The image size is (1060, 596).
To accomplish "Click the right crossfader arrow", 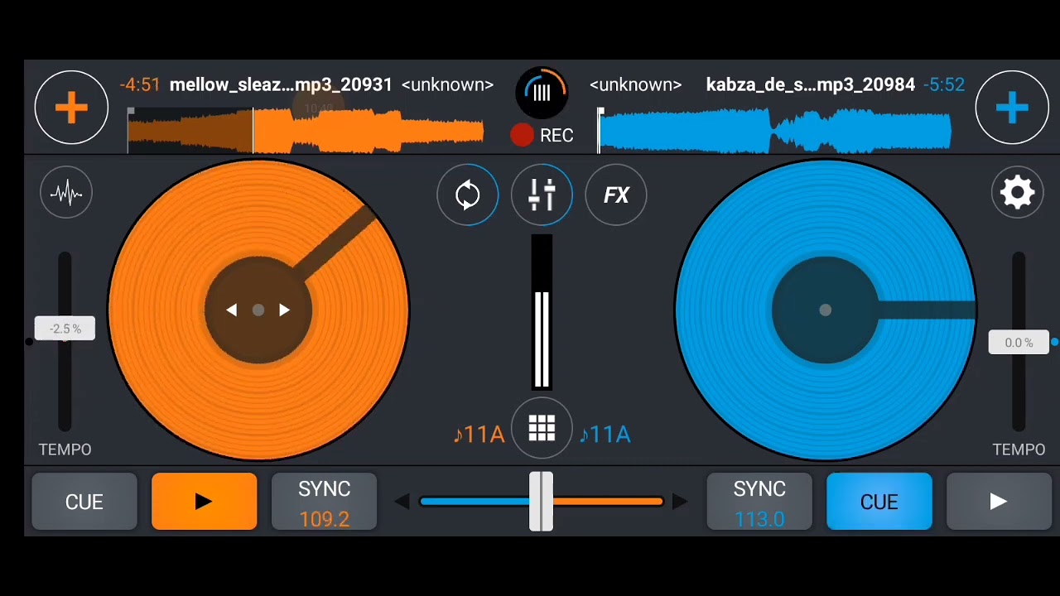I will 679,502.
